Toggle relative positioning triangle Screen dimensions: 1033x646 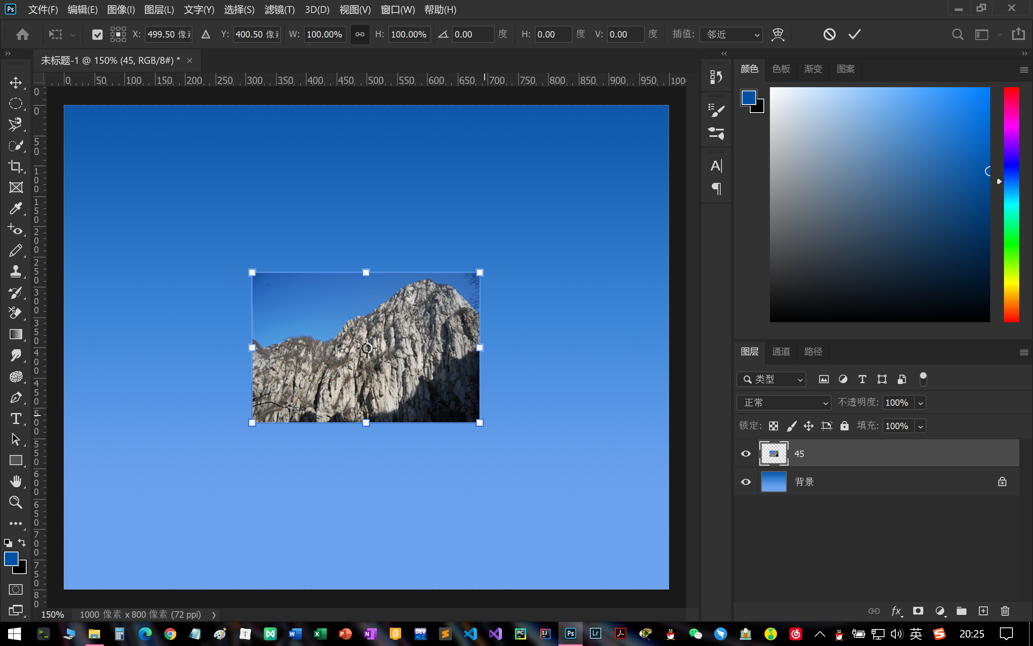pos(206,34)
